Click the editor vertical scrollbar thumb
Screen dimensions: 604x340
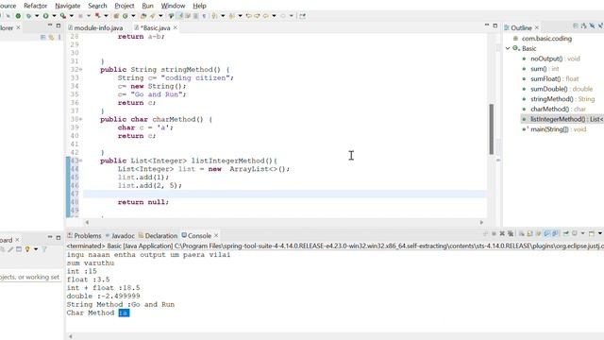point(491,129)
